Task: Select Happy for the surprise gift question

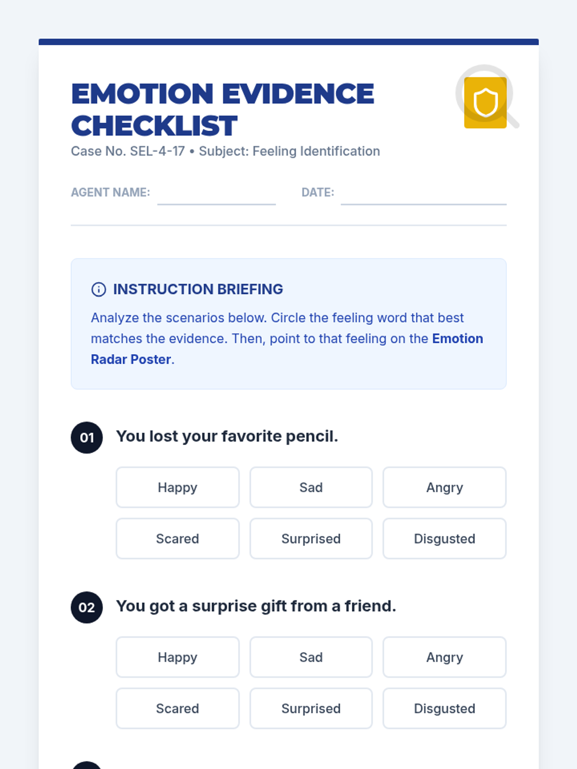Action: click(177, 657)
